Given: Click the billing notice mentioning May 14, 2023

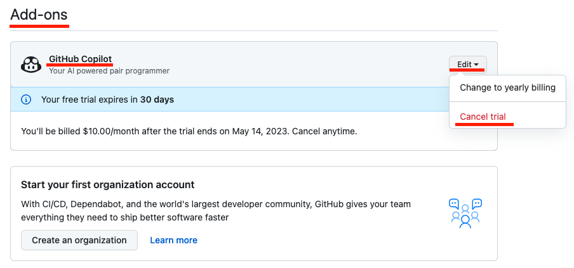Looking at the screenshot, I should point(189,131).
